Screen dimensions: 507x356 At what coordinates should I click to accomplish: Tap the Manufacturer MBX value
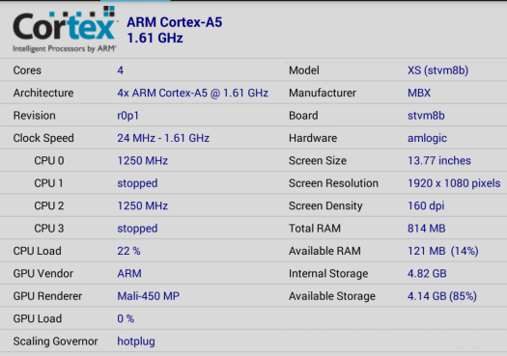coord(419,93)
